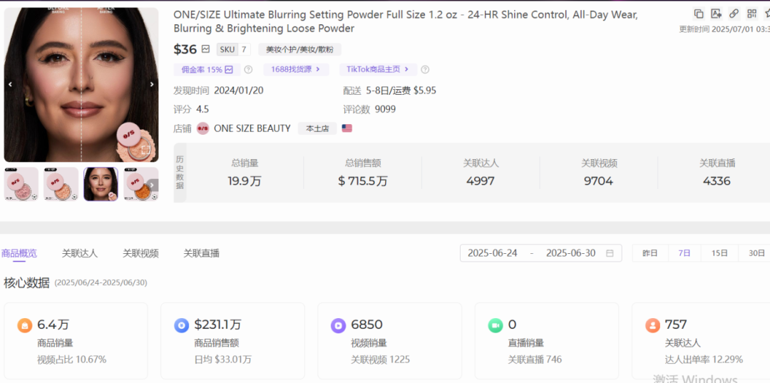
Task: Open calendar icon in date range picker
Action: (610, 253)
